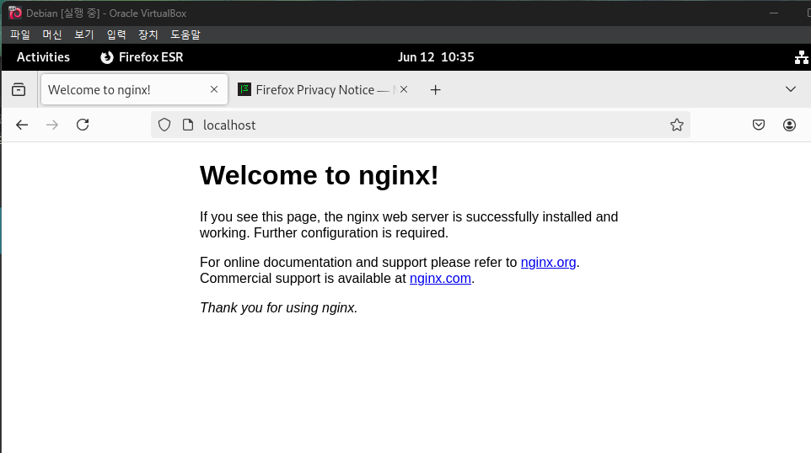The height and width of the screenshot is (453, 811).
Task: Switch to the Firefox Privacy Notice tab
Action: tap(324, 89)
